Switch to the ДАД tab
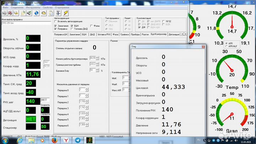Screen dimensions: 256x144 92,35
